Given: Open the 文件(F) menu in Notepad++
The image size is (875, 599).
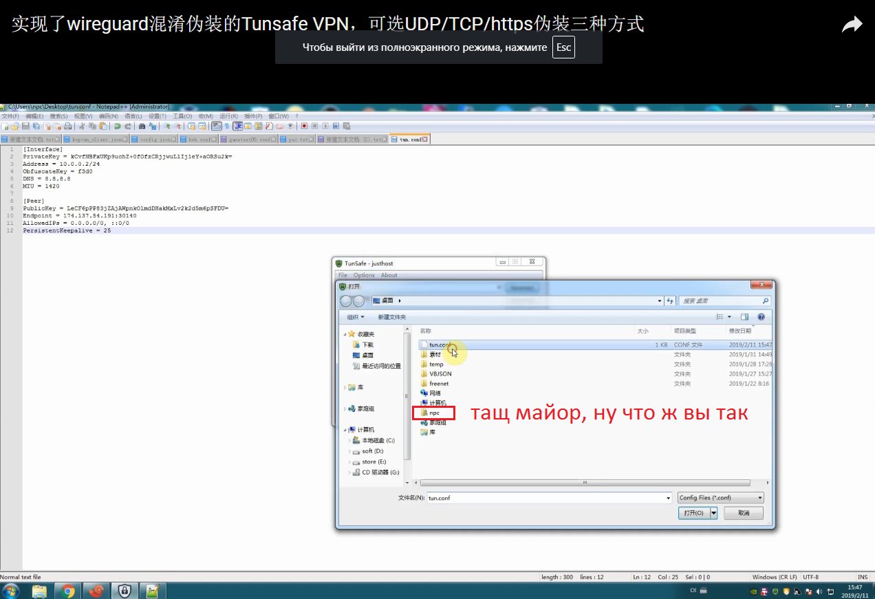Looking at the screenshot, I should 10,116.
